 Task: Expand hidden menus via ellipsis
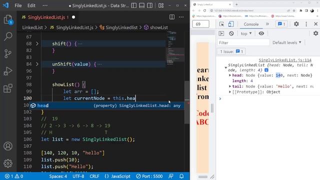(x=45, y=5)
